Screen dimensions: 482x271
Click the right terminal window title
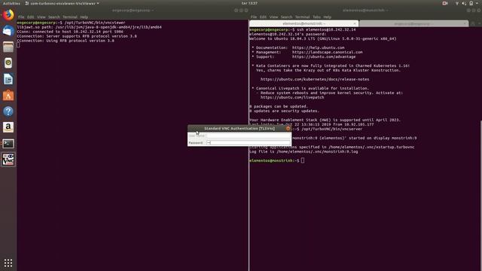(x=365, y=11)
